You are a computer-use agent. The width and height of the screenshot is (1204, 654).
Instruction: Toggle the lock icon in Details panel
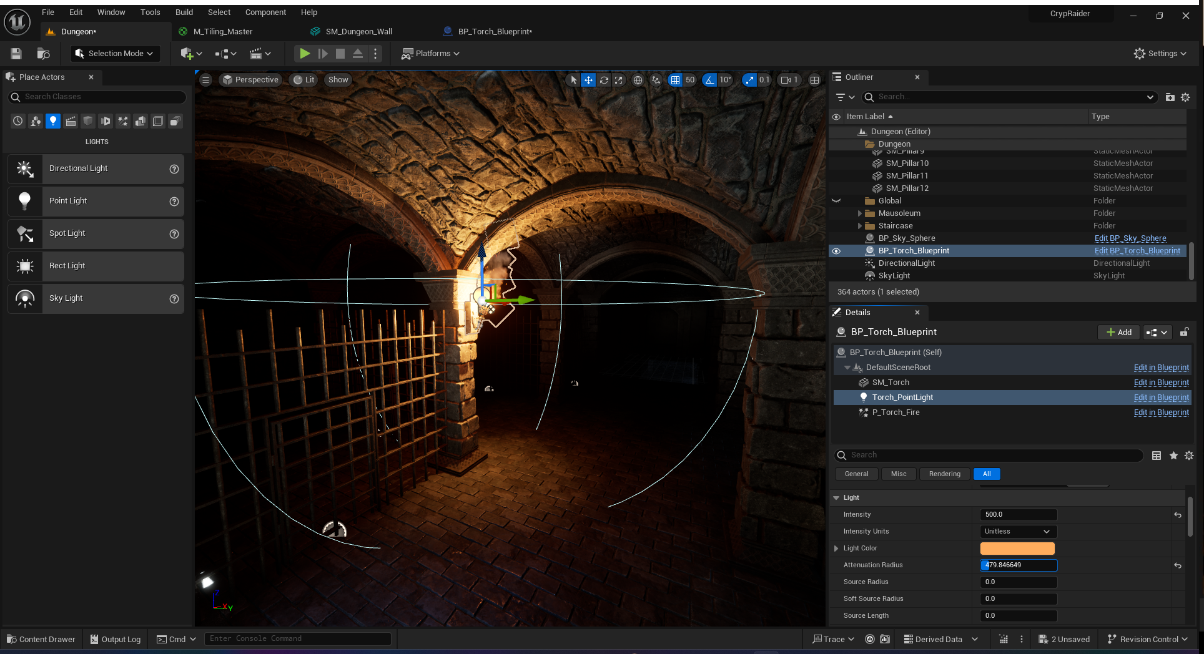tap(1184, 332)
